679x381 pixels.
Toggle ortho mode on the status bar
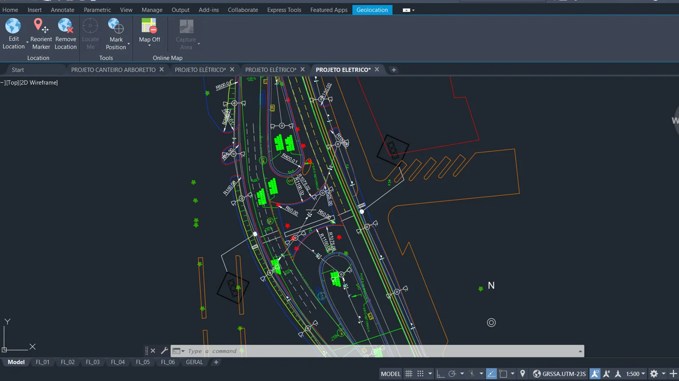pyautogui.click(x=441, y=373)
